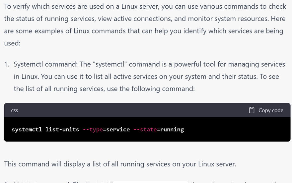Click the word systemctl in the code block

coord(27,129)
